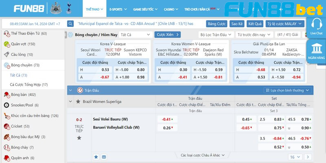Open Lựa chọn bình thường dropdown
326x163 pixels.
(288, 90)
